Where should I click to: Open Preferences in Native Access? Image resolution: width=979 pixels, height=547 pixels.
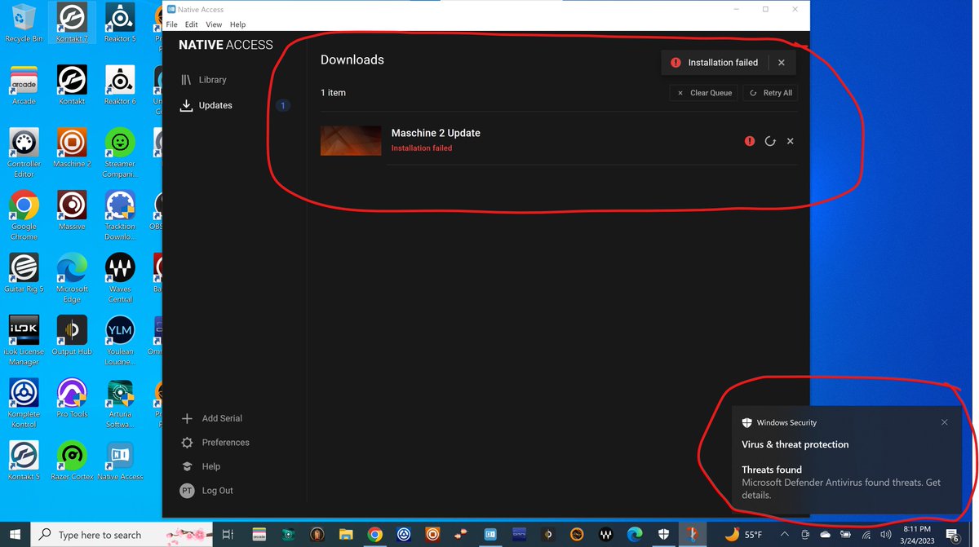[215, 443]
